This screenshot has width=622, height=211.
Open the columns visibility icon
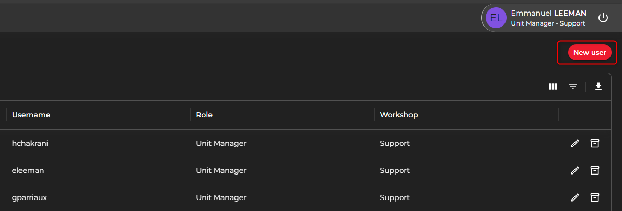[x=553, y=86]
